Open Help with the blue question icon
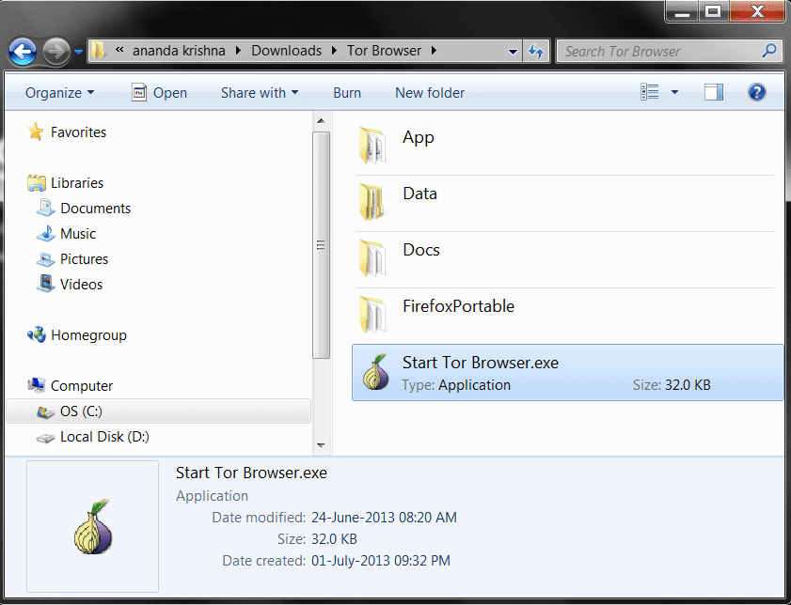Screen dimensions: 791x605 [757, 92]
